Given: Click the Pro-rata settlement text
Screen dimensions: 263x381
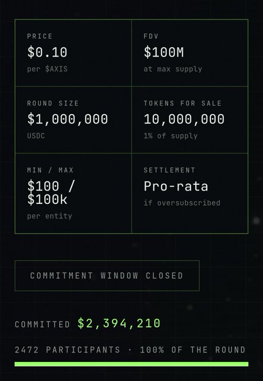Looking at the screenshot, I should (176, 187).
